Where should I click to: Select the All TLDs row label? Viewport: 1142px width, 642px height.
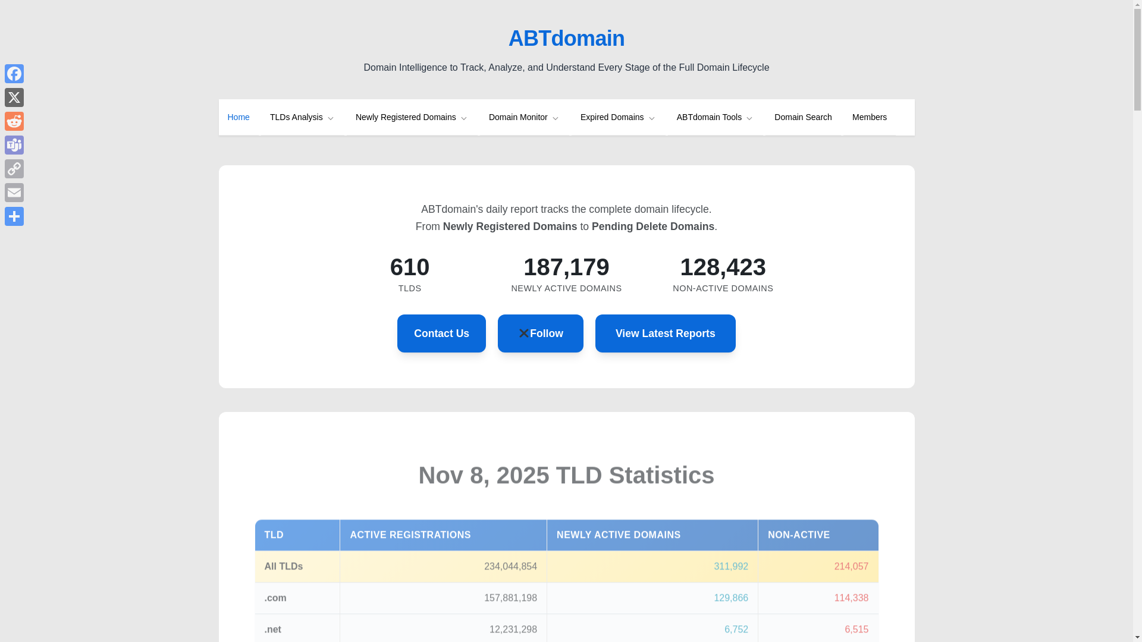click(x=284, y=567)
